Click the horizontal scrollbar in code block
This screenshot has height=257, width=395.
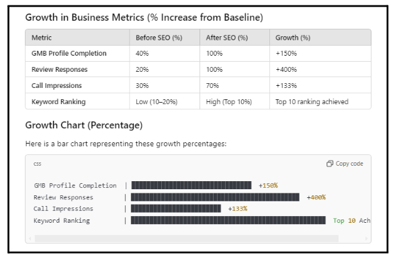(x=187, y=238)
